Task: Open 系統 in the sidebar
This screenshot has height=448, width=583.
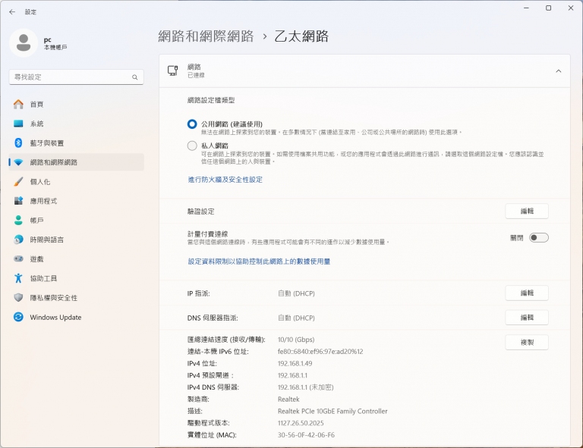Action: [x=36, y=124]
